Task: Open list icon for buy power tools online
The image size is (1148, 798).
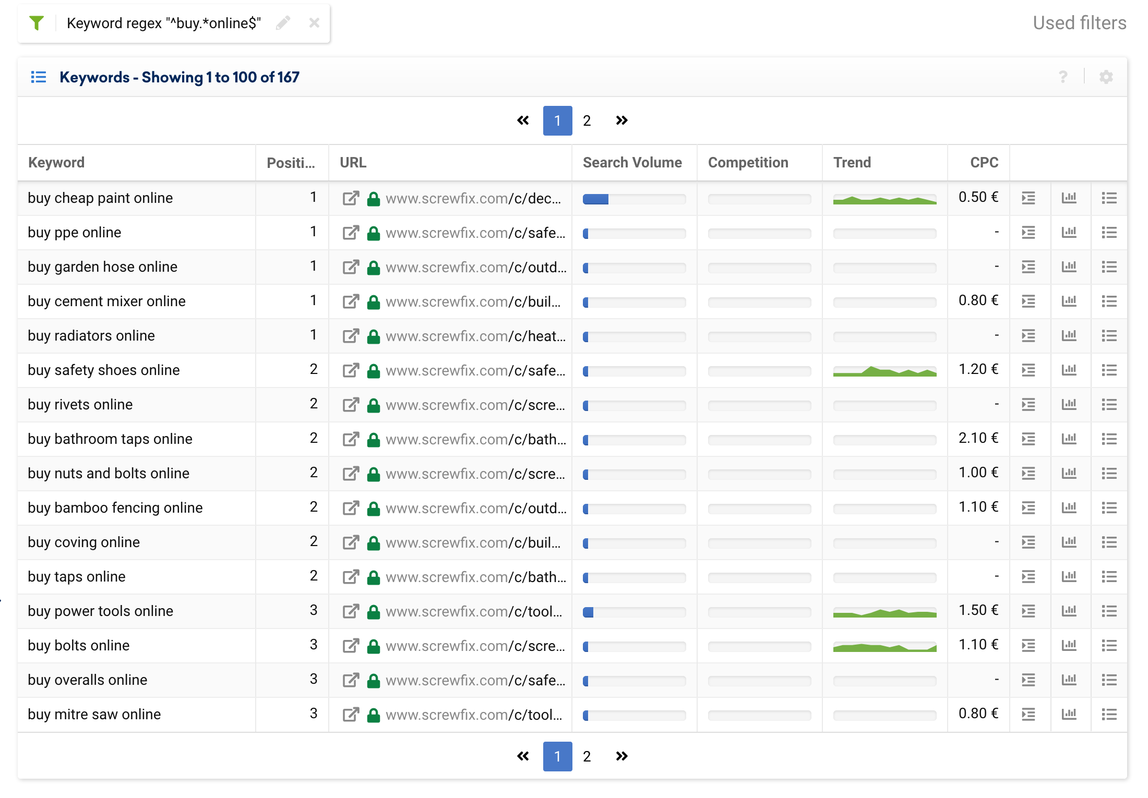Action: coord(1109,611)
